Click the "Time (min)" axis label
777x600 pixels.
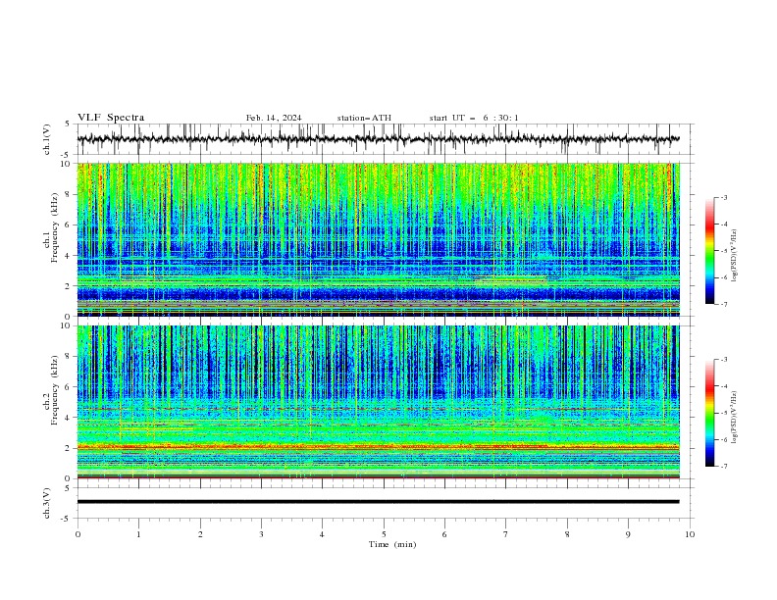coord(392,544)
